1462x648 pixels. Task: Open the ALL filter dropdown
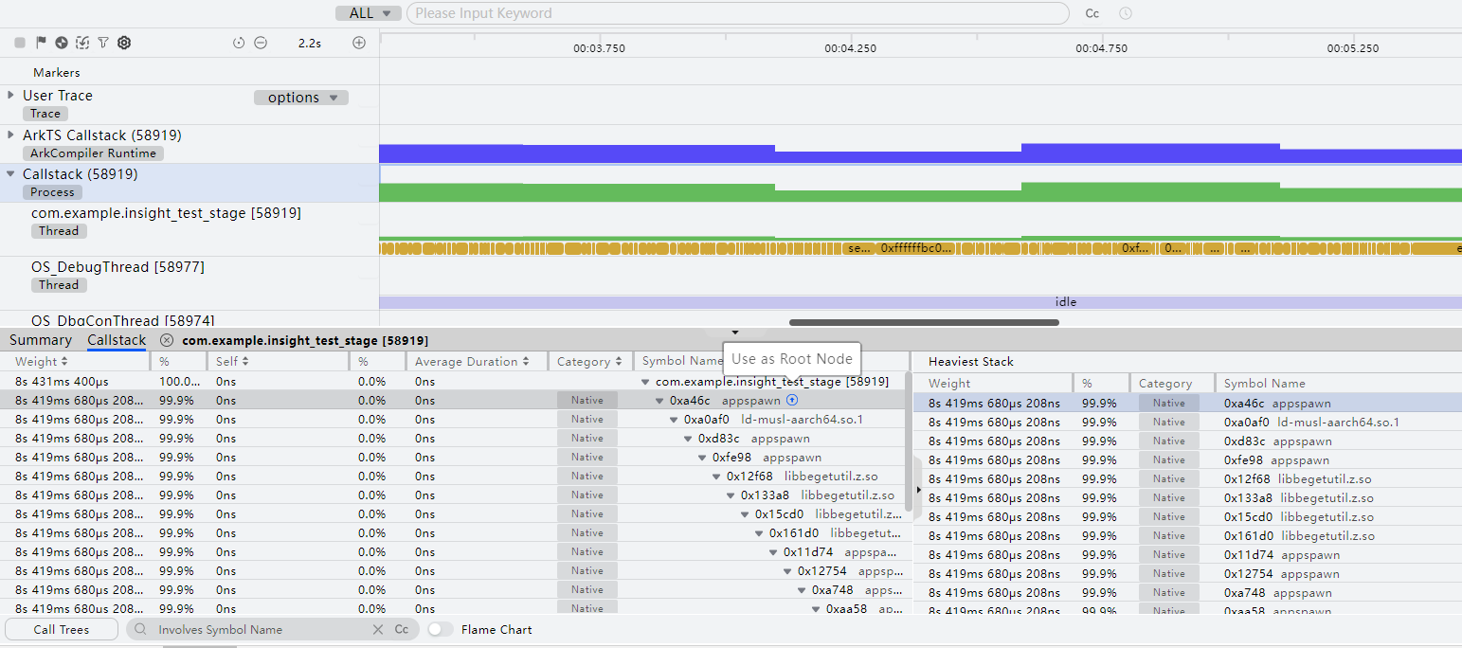point(369,13)
